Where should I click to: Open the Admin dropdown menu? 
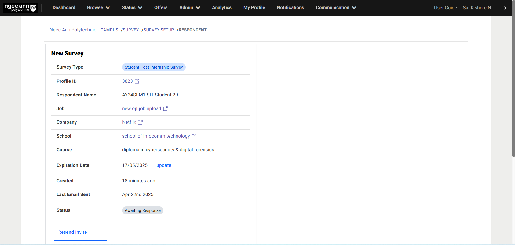pyautogui.click(x=189, y=7)
